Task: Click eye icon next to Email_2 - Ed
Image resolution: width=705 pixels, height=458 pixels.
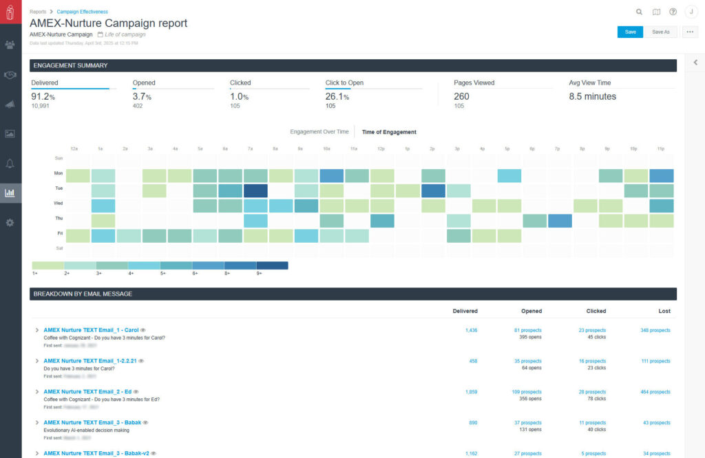Action: [x=136, y=391]
